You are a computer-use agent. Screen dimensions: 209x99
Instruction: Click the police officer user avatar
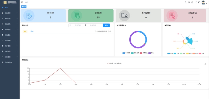(x=203, y=2)
